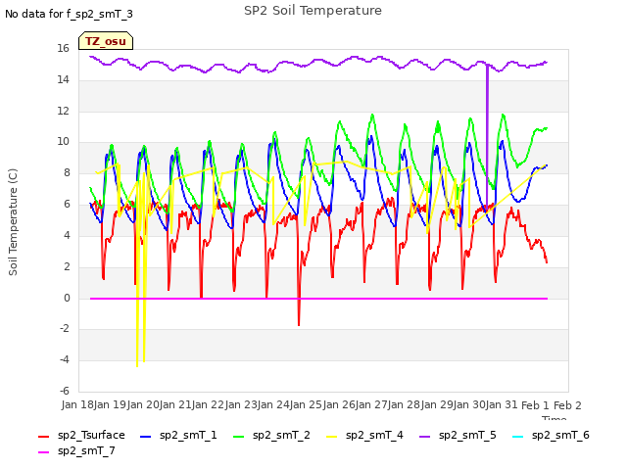This screenshot has width=627, height=470.
Task: Click the chart title SP2 Soil Temperature
Action: pos(313,11)
